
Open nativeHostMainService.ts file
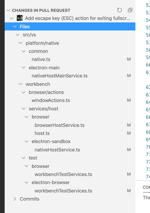[x=60, y=76]
